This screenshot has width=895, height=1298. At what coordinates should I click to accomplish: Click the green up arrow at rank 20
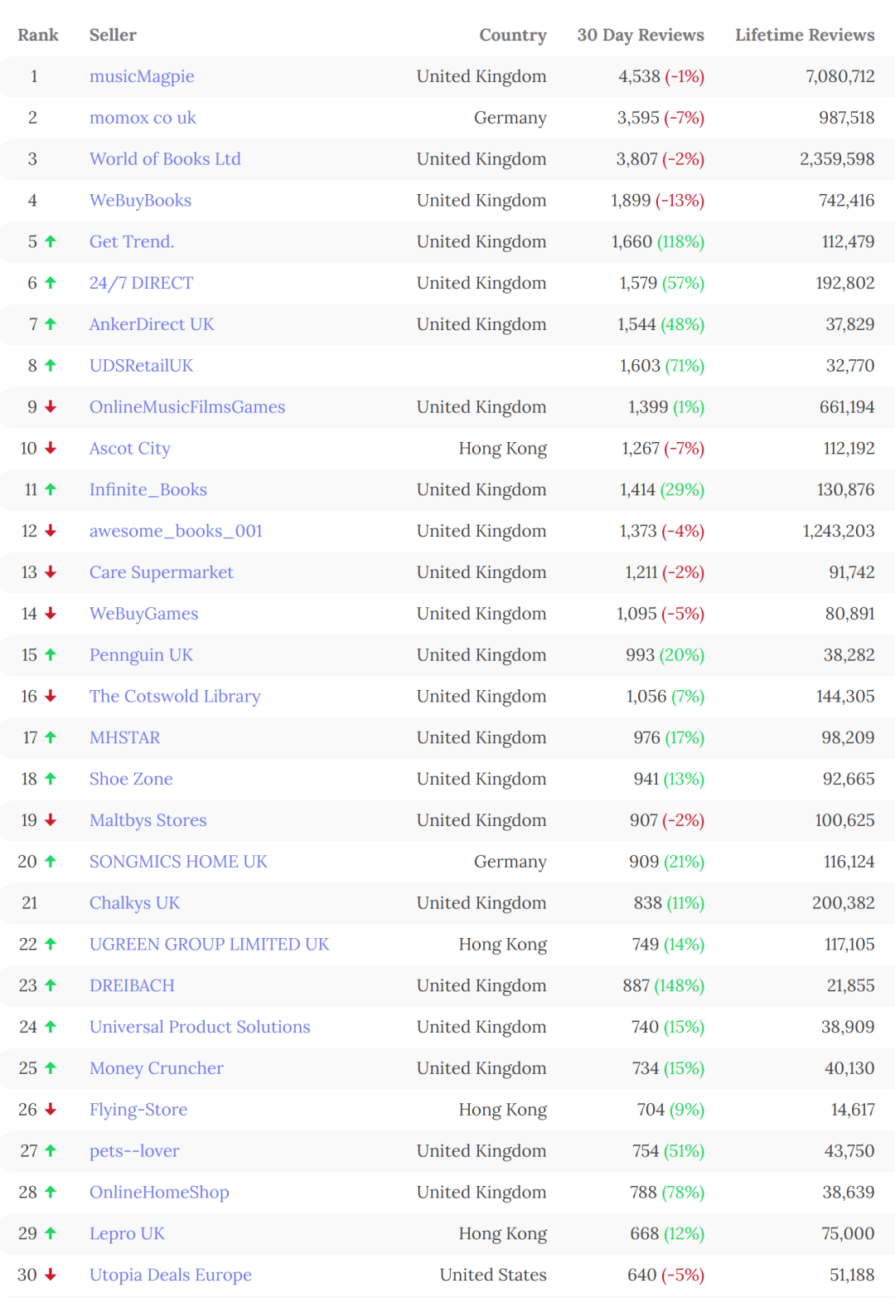51,862
